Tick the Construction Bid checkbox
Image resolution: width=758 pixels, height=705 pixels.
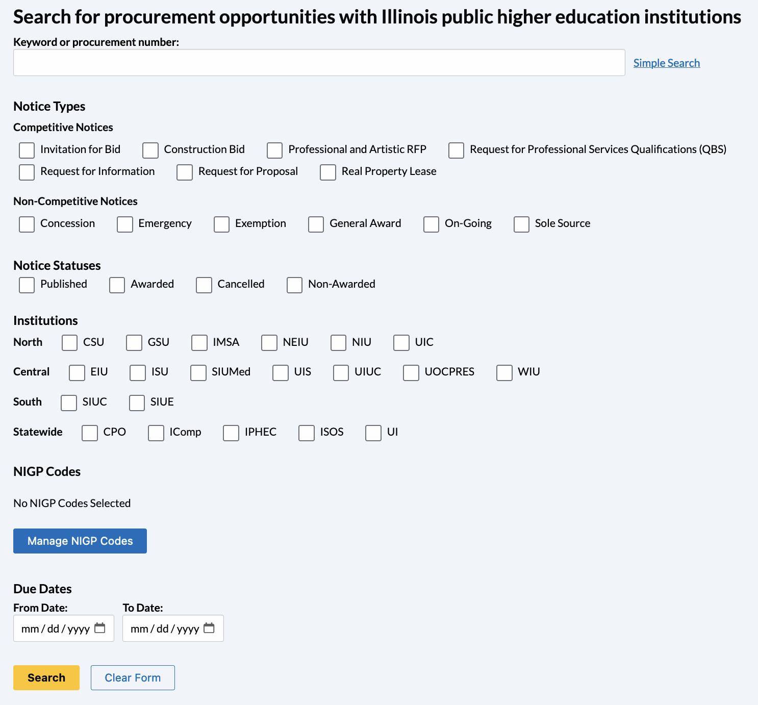150,150
